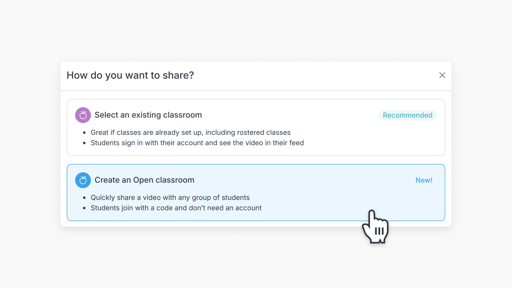
Task: Click the gray backdrop outside the dialog
Action: (x=256, y=261)
